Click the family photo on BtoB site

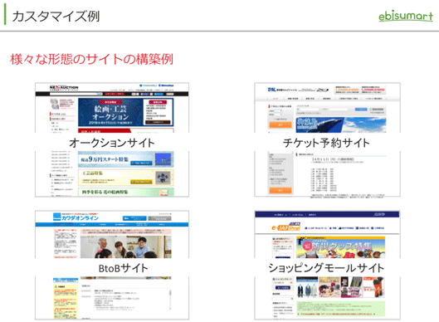click(125, 246)
